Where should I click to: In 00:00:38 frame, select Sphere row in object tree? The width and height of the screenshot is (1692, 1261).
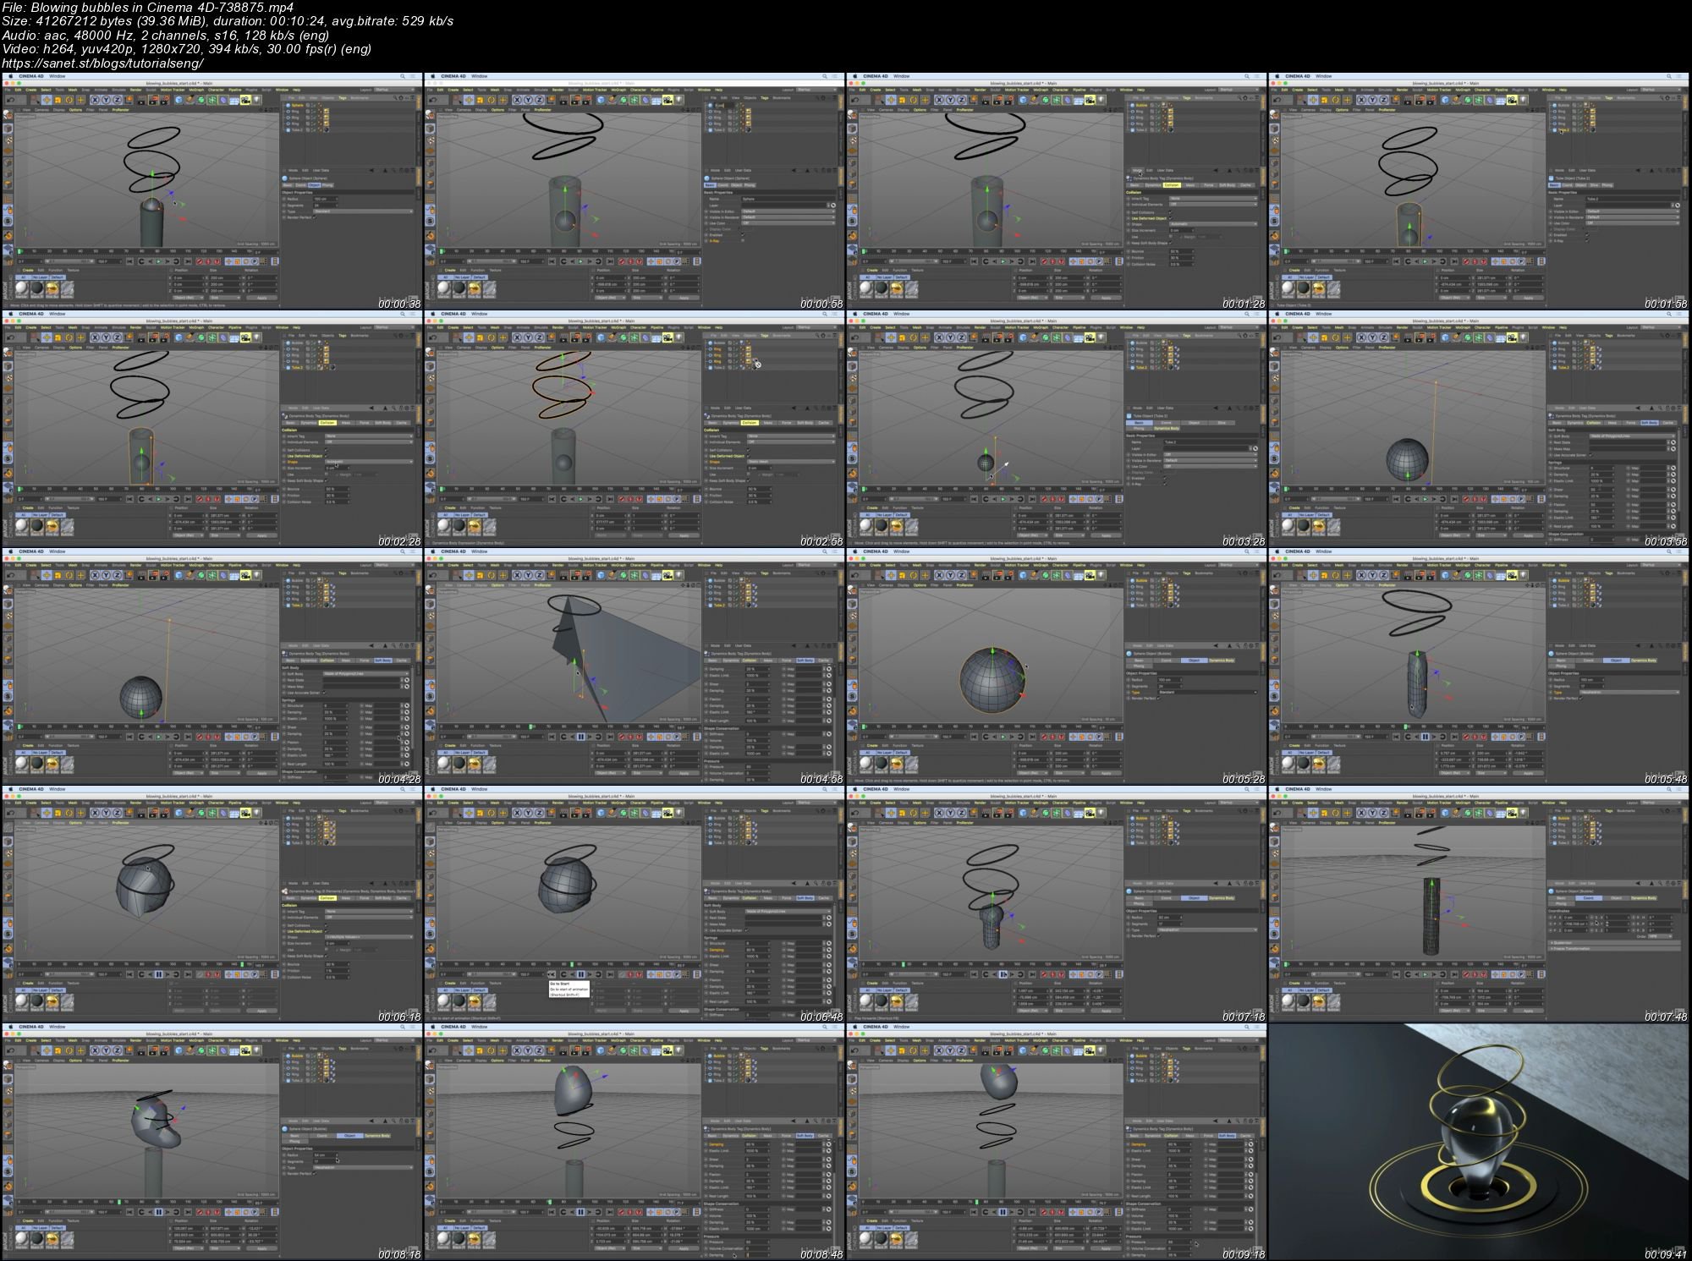297,106
